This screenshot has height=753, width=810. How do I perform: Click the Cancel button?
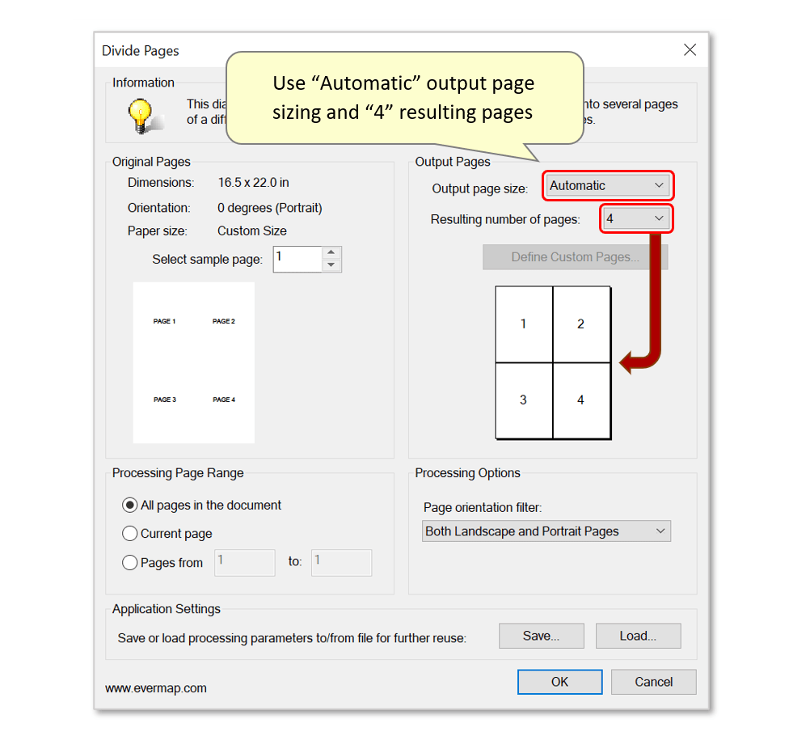653,682
